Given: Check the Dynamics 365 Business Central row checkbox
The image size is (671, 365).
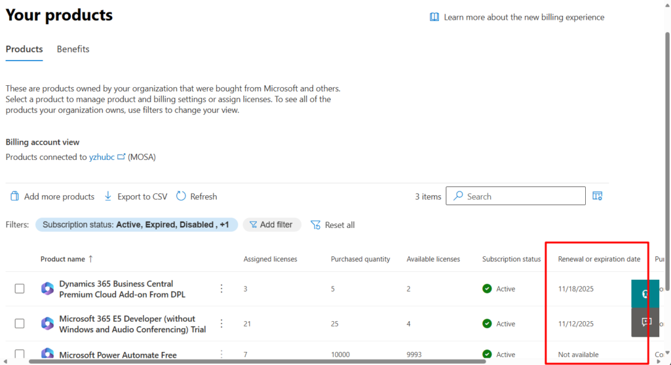Looking at the screenshot, I should pyautogui.click(x=20, y=289).
